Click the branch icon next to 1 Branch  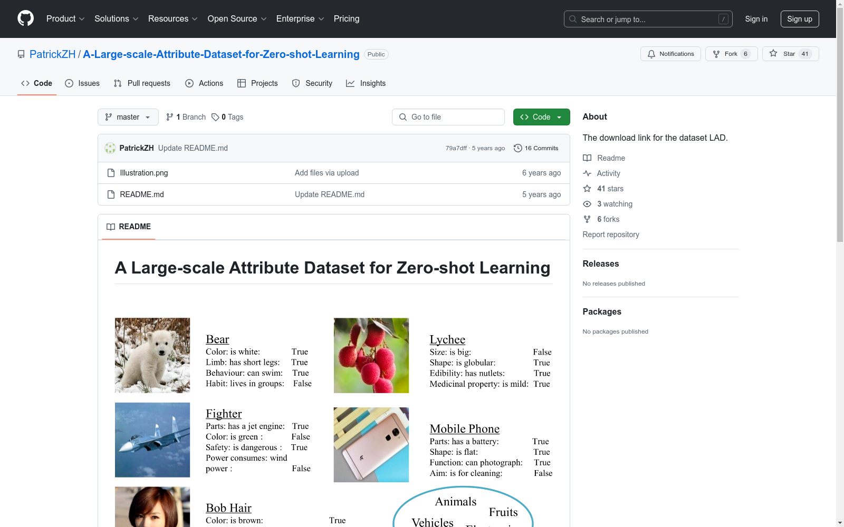tap(170, 117)
